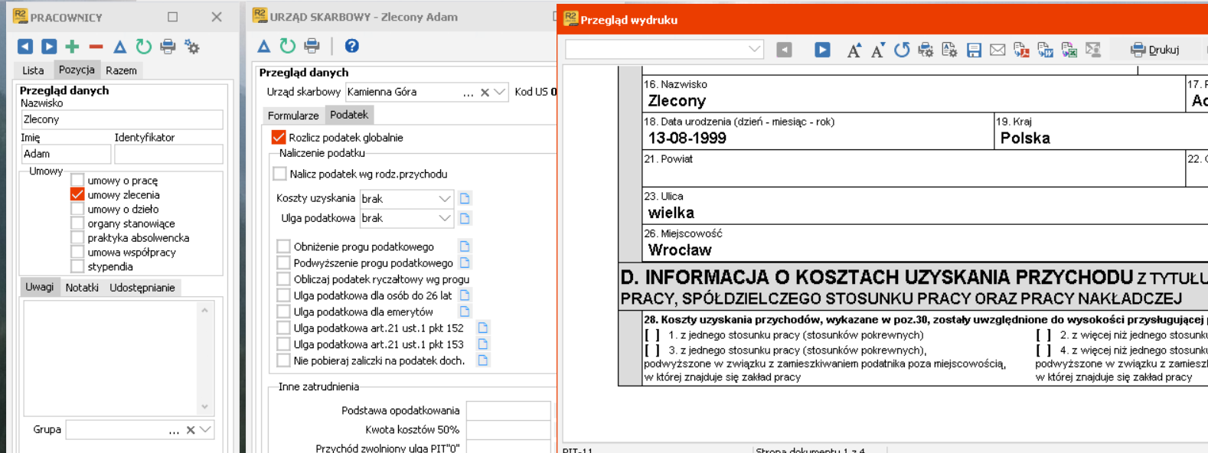Click the save diskette icon in preview

pos(974,51)
